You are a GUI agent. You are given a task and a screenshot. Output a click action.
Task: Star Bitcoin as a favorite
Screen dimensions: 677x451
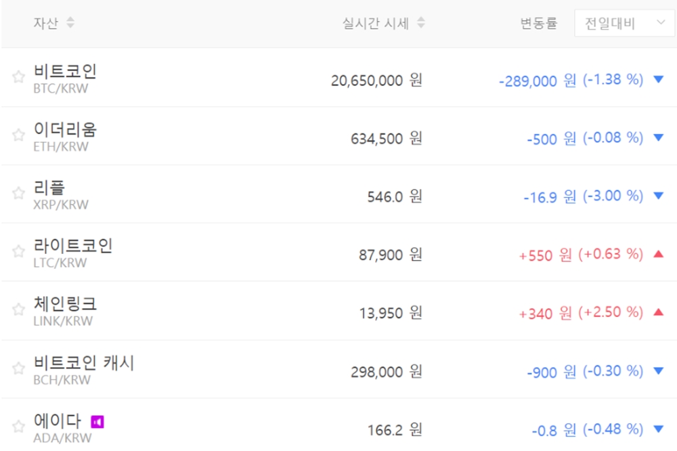point(18,77)
